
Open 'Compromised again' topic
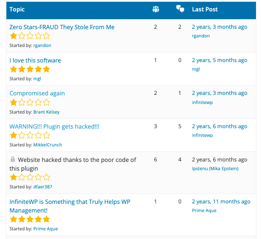click(37, 94)
